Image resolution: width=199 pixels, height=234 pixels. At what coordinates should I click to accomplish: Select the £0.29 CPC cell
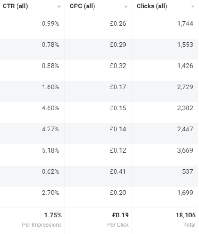tap(98, 49)
